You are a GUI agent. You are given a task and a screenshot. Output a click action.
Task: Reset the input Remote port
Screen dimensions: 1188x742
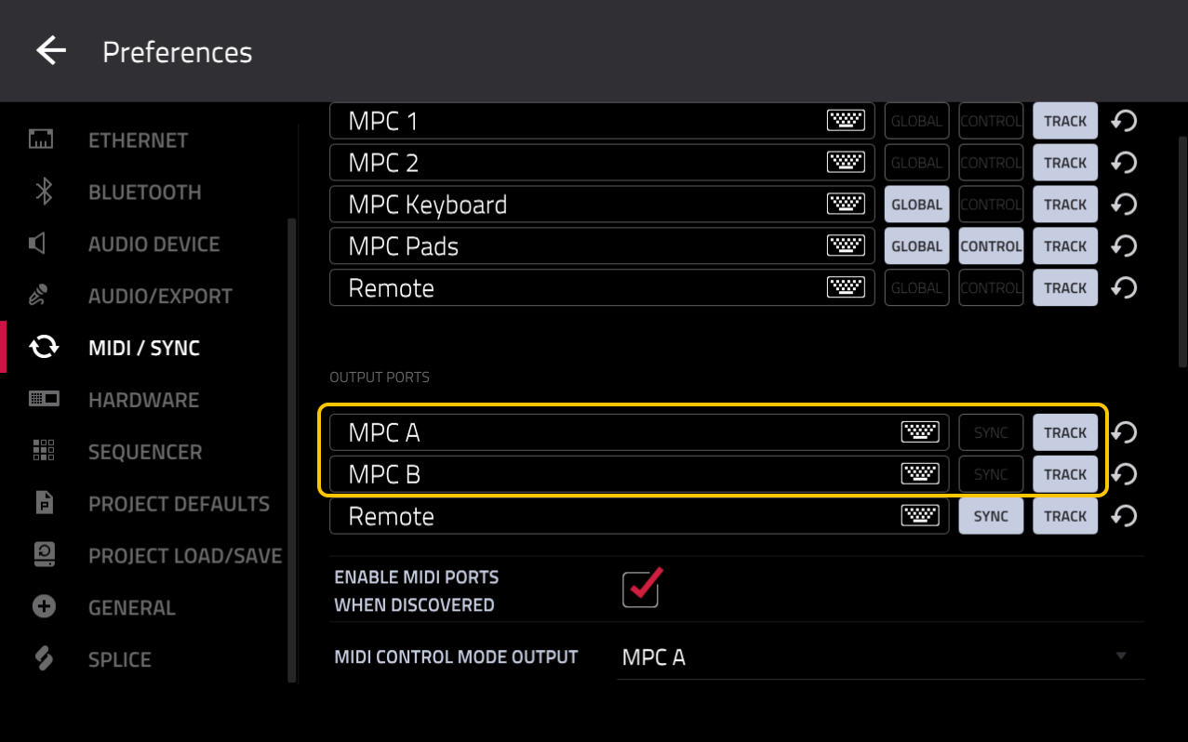[x=1124, y=288]
